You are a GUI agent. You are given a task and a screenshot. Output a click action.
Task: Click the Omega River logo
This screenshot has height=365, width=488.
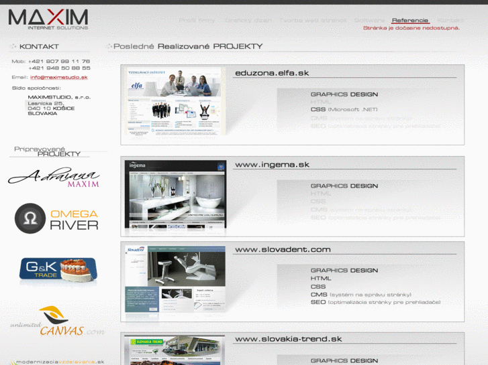pos(56,218)
